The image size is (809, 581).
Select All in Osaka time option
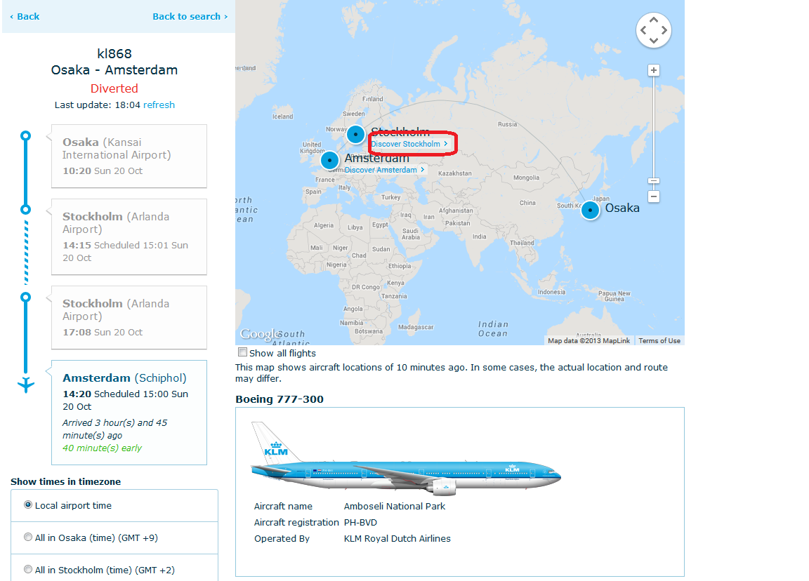pos(28,537)
